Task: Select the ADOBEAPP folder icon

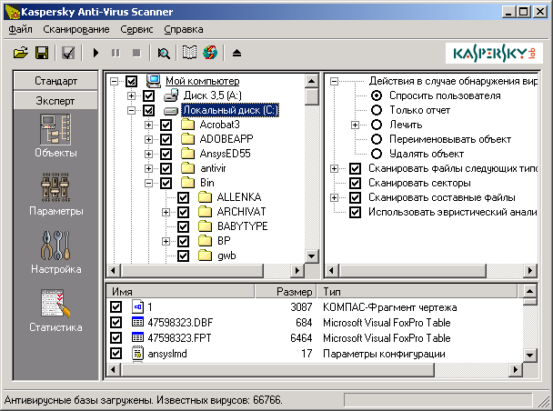Action: point(187,139)
